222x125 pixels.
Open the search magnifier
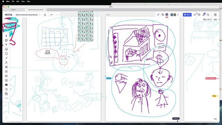208,15
